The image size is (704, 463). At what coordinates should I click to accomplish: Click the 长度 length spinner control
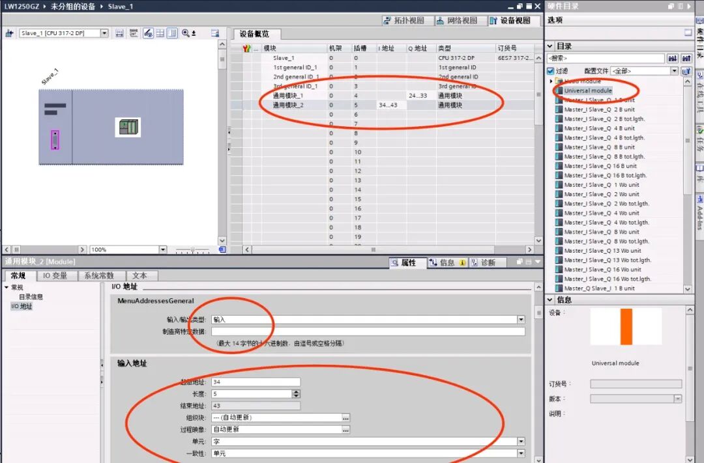[296, 394]
